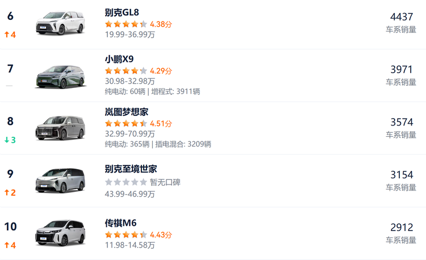Viewport: 426px width, 260px height.
Task: Click the 传祺M6 star rating icons
Action: pyautogui.click(x=126, y=234)
